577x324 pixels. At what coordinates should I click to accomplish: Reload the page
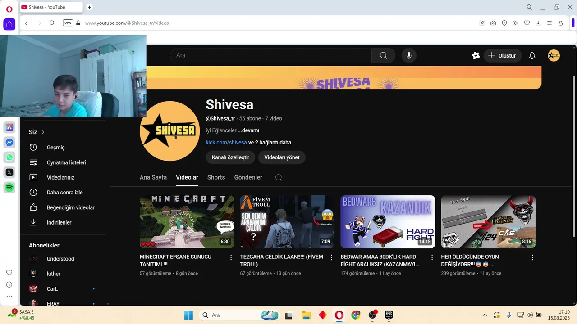coord(52,23)
